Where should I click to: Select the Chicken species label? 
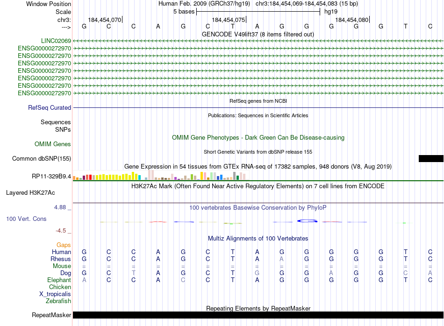tap(60, 287)
